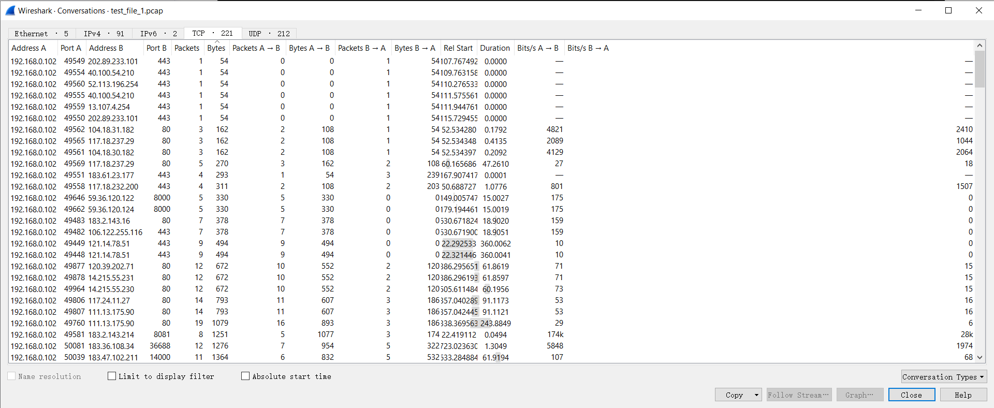Select row with address 59.36.120.122
Viewport: 994px width, 408px height.
[492, 198]
